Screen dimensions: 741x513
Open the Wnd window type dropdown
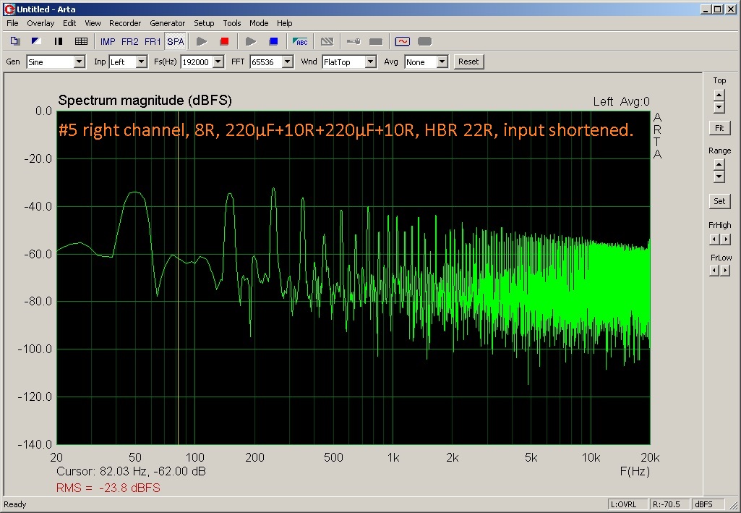pyautogui.click(x=371, y=62)
